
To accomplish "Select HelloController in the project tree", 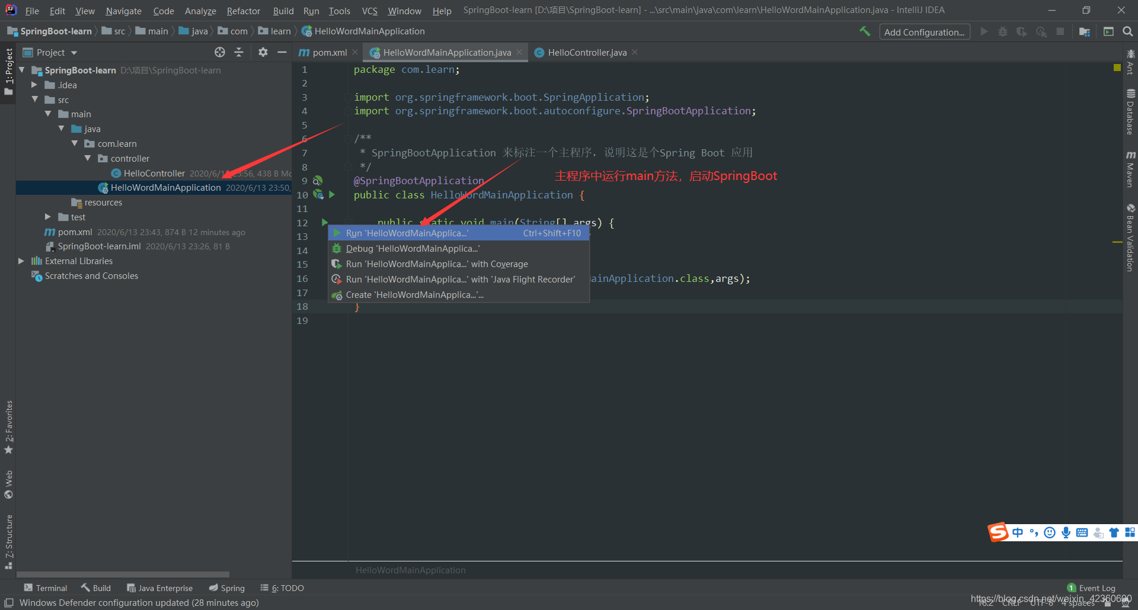I will click(154, 173).
